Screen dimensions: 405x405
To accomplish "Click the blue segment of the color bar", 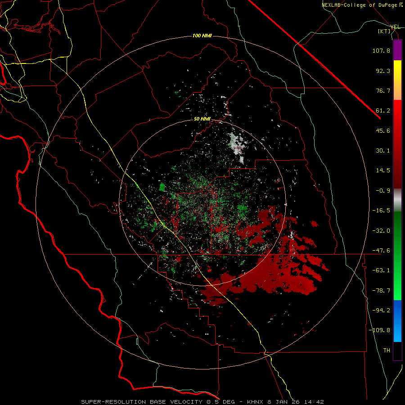I will pyautogui.click(x=397, y=321).
